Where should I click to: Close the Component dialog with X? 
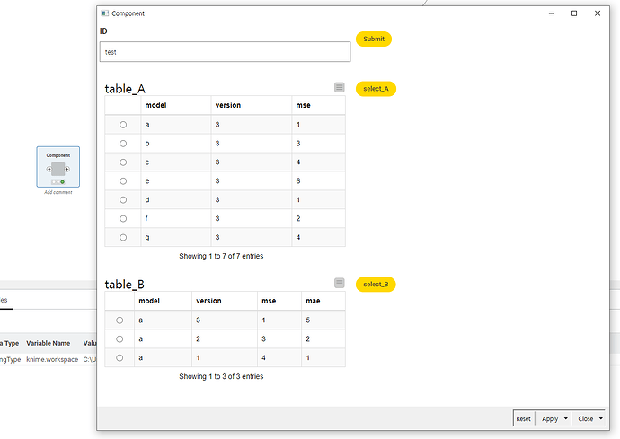(598, 13)
